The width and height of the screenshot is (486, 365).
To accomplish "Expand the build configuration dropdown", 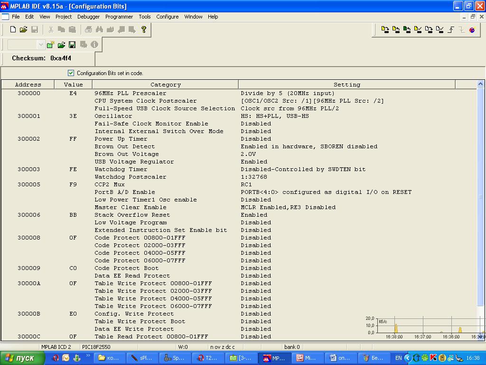I will click(41, 45).
